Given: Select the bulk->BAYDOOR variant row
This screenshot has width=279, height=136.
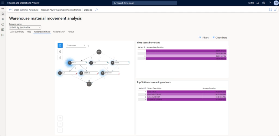Looking at the screenshot, I should (182, 97).
